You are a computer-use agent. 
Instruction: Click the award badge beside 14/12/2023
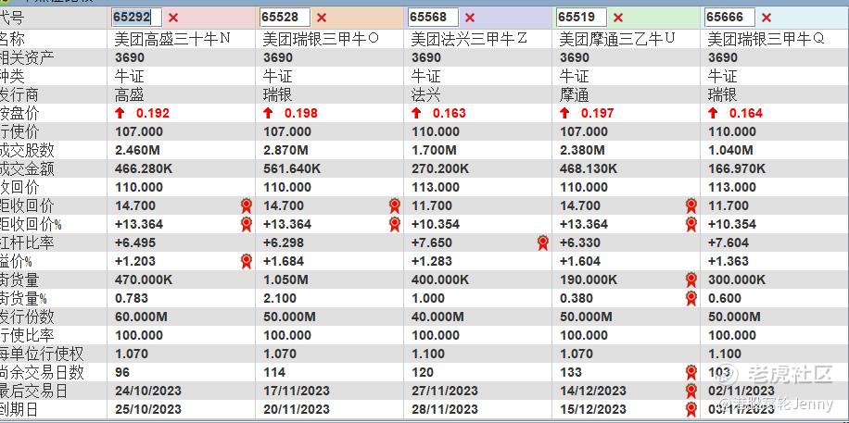pos(691,391)
